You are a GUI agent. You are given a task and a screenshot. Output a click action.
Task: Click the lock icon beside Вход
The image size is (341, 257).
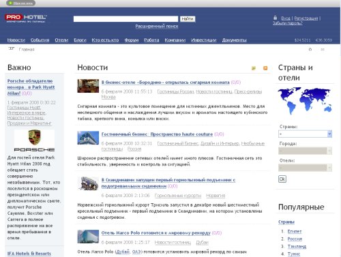(275, 18)
